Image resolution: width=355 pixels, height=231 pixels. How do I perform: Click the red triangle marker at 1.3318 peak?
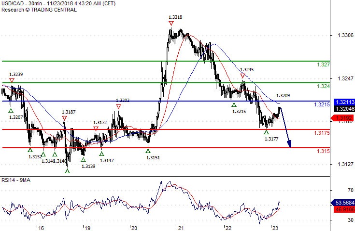click(x=171, y=24)
